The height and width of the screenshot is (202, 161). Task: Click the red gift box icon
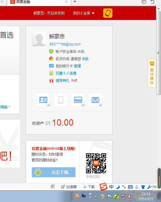click(x=51, y=80)
